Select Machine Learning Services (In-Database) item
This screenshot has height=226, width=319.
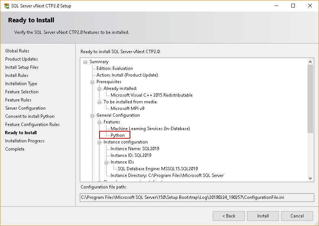(150, 129)
